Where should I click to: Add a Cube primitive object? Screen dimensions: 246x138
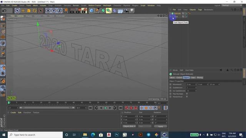coord(91,11)
